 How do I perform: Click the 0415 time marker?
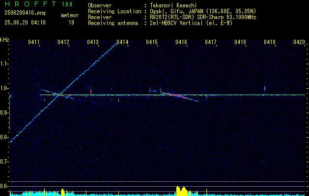(x=152, y=42)
